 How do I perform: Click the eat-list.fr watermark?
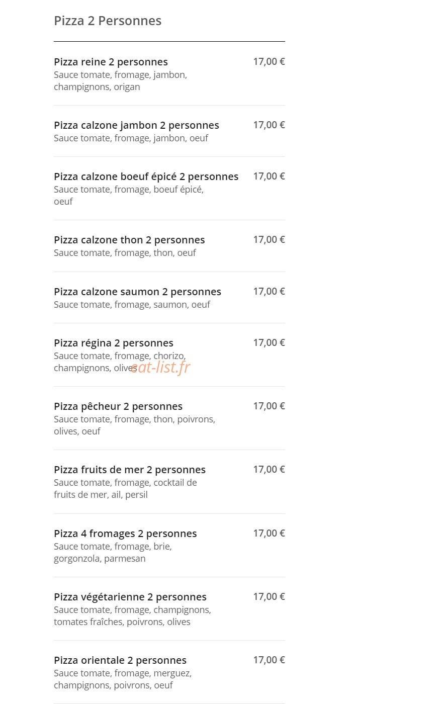[x=160, y=367]
